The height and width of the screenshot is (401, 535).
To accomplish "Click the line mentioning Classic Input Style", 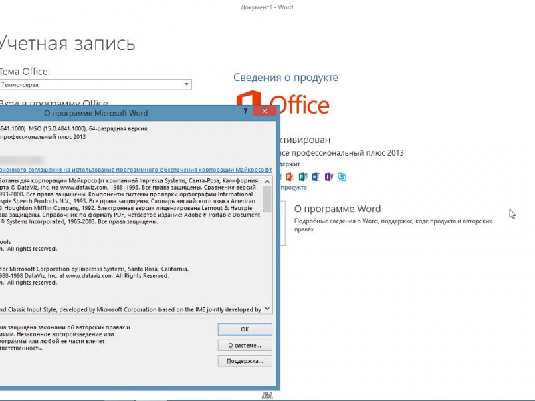I will click(130, 309).
